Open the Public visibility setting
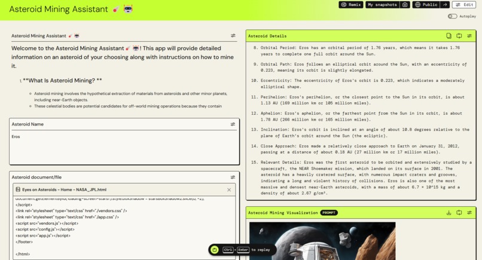The image size is (482, 260). click(426, 5)
